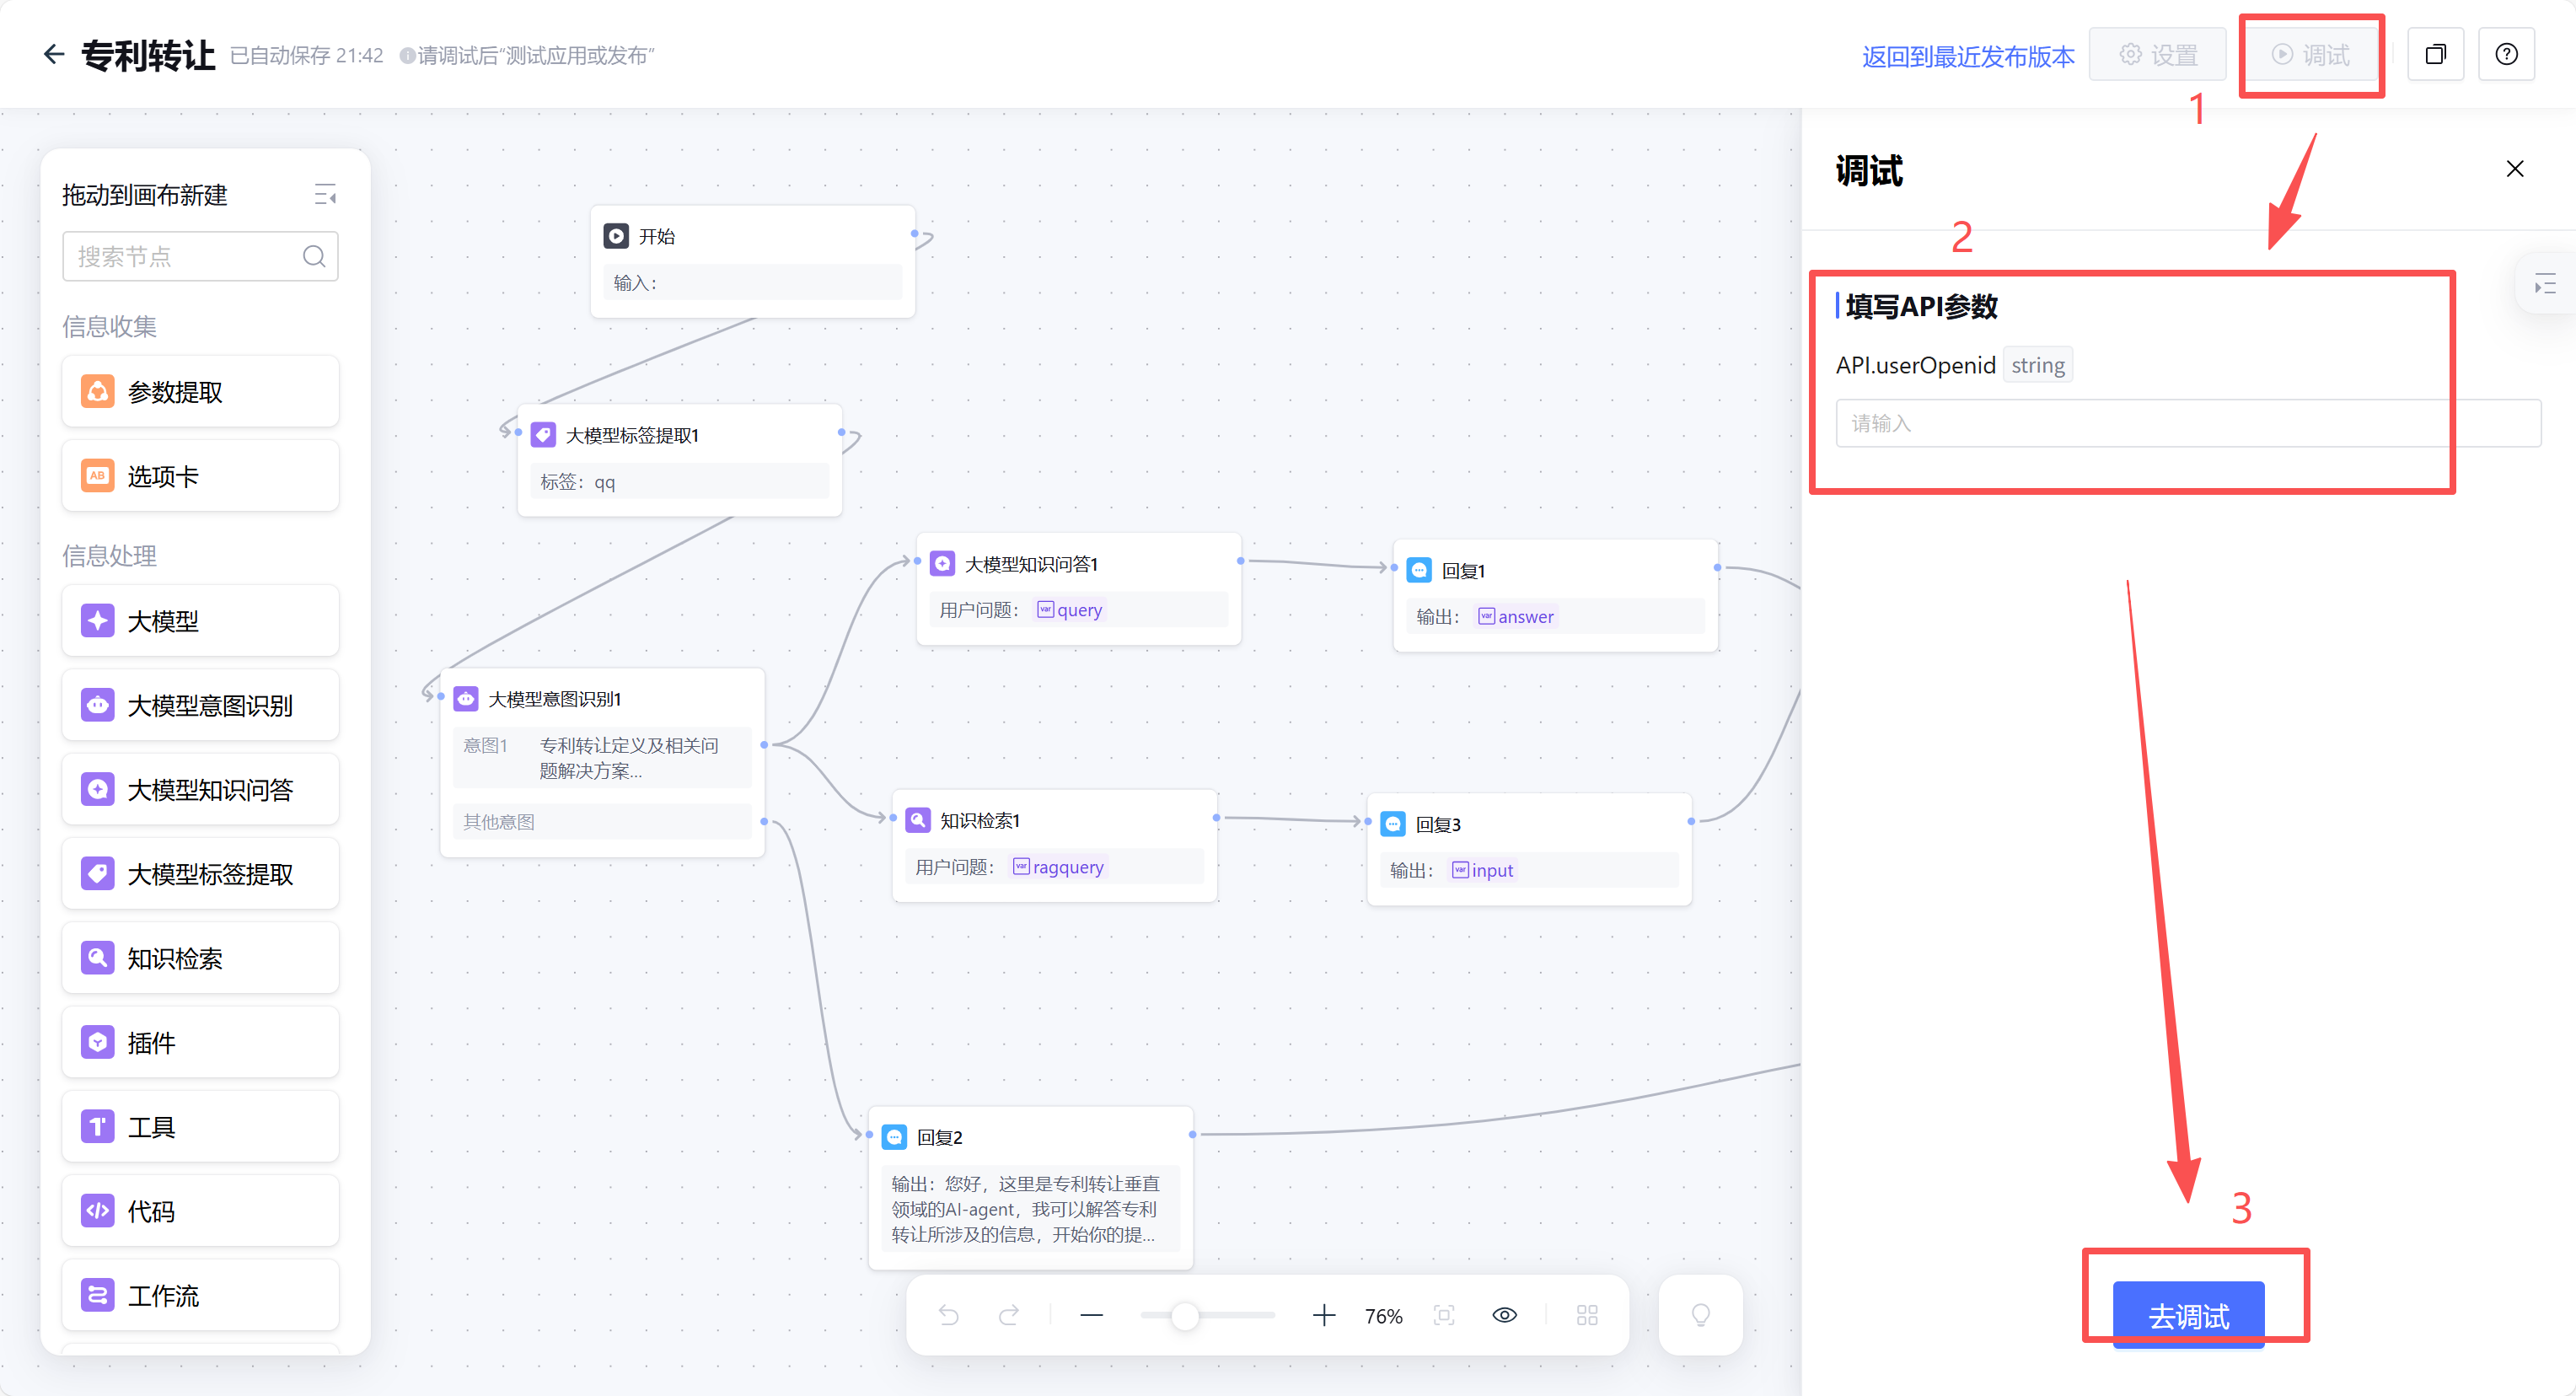Screen dimensions: 2576x1396
Task: Click 返回到最近发布版本 link
Action: (1967, 56)
